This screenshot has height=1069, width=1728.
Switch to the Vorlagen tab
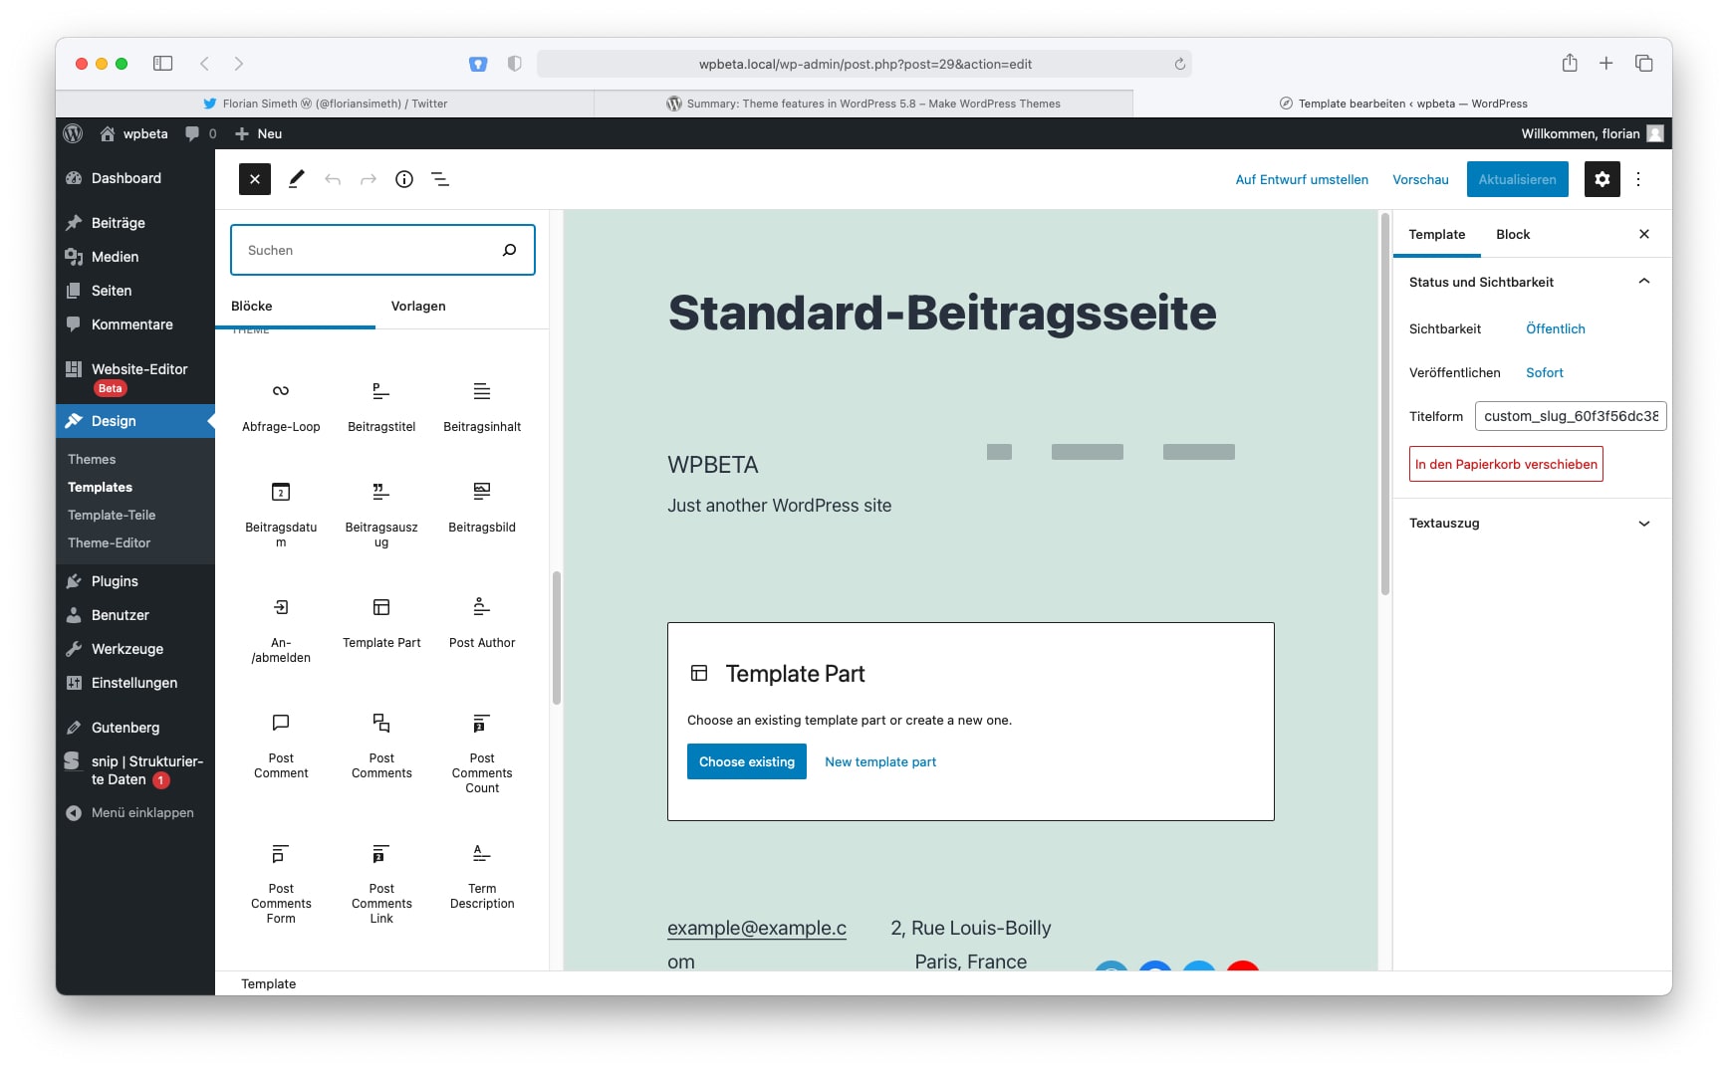(x=418, y=307)
